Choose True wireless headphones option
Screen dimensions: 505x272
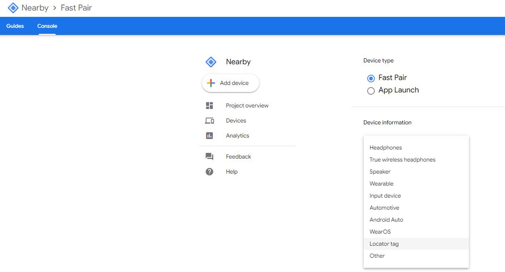pos(416,160)
